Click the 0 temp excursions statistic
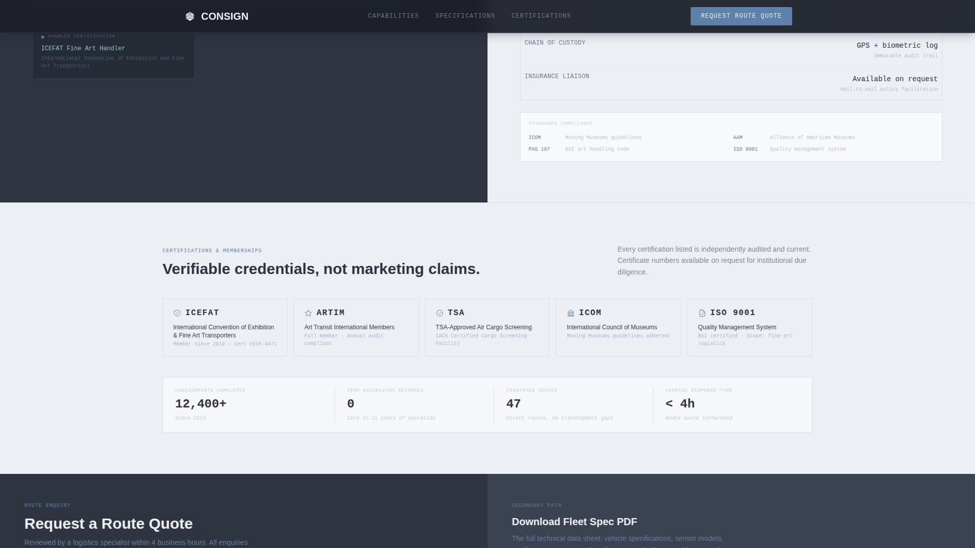 coord(351,404)
